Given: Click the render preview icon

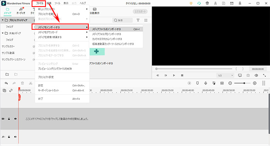Looking at the screenshot, I should (189, 83).
